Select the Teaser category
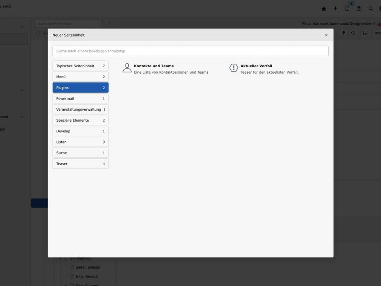Viewport: 381px width, 286px height. click(80, 164)
